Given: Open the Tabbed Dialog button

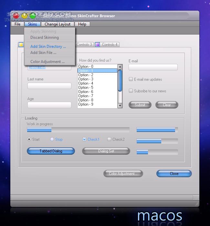Looking at the screenshot, I should tap(51, 151).
